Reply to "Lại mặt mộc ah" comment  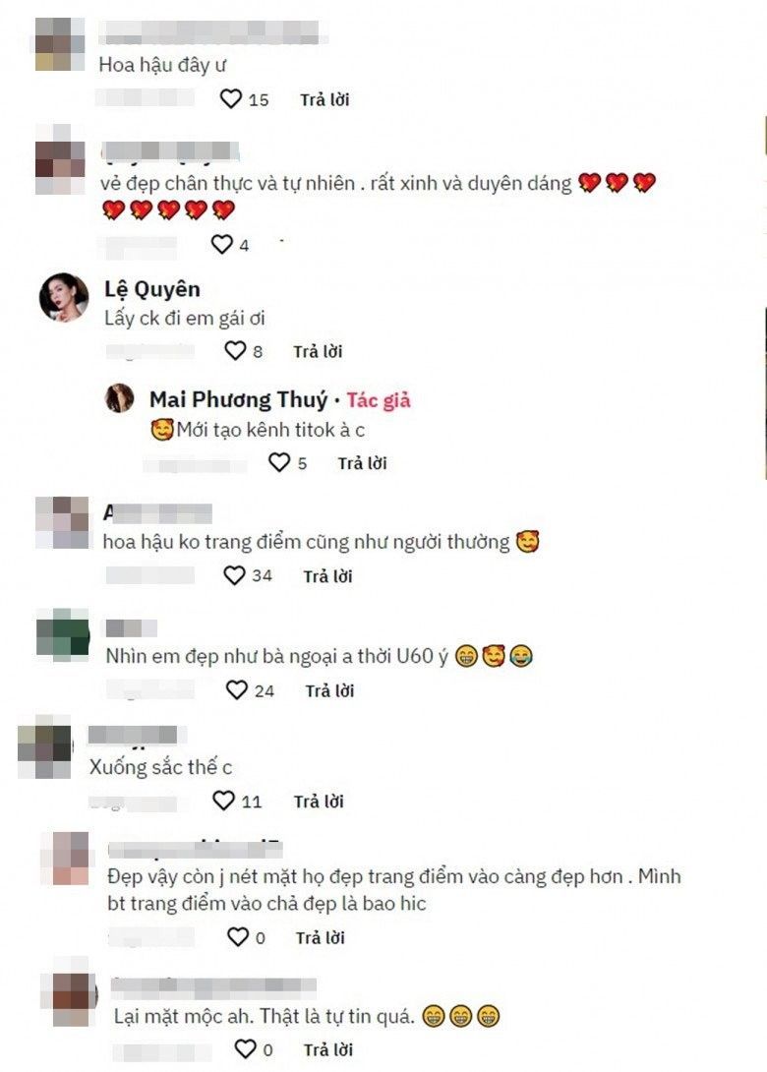pyautogui.click(x=328, y=1049)
